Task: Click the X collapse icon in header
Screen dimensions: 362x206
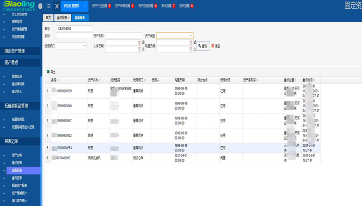Action: click(56, 6)
